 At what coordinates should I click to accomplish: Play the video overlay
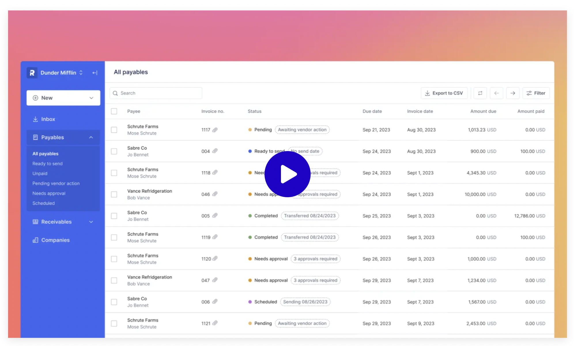[287, 174]
